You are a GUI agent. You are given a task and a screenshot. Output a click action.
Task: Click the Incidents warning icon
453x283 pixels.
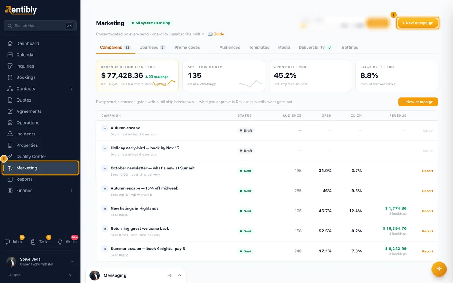tap(10, 134)
